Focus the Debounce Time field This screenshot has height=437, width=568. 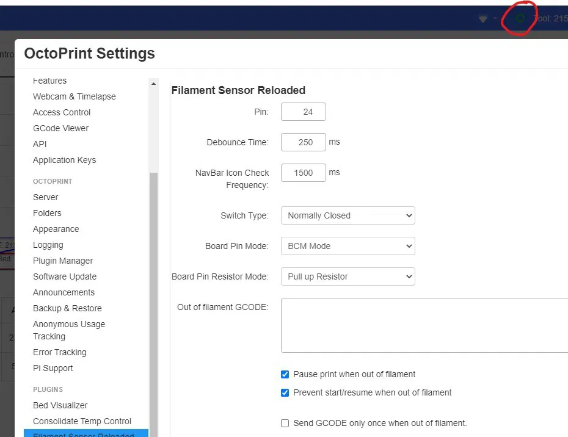304,142
